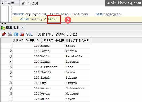Select last name cell Nayer
This screenshot has height=102, width=142.
(77, 99)
